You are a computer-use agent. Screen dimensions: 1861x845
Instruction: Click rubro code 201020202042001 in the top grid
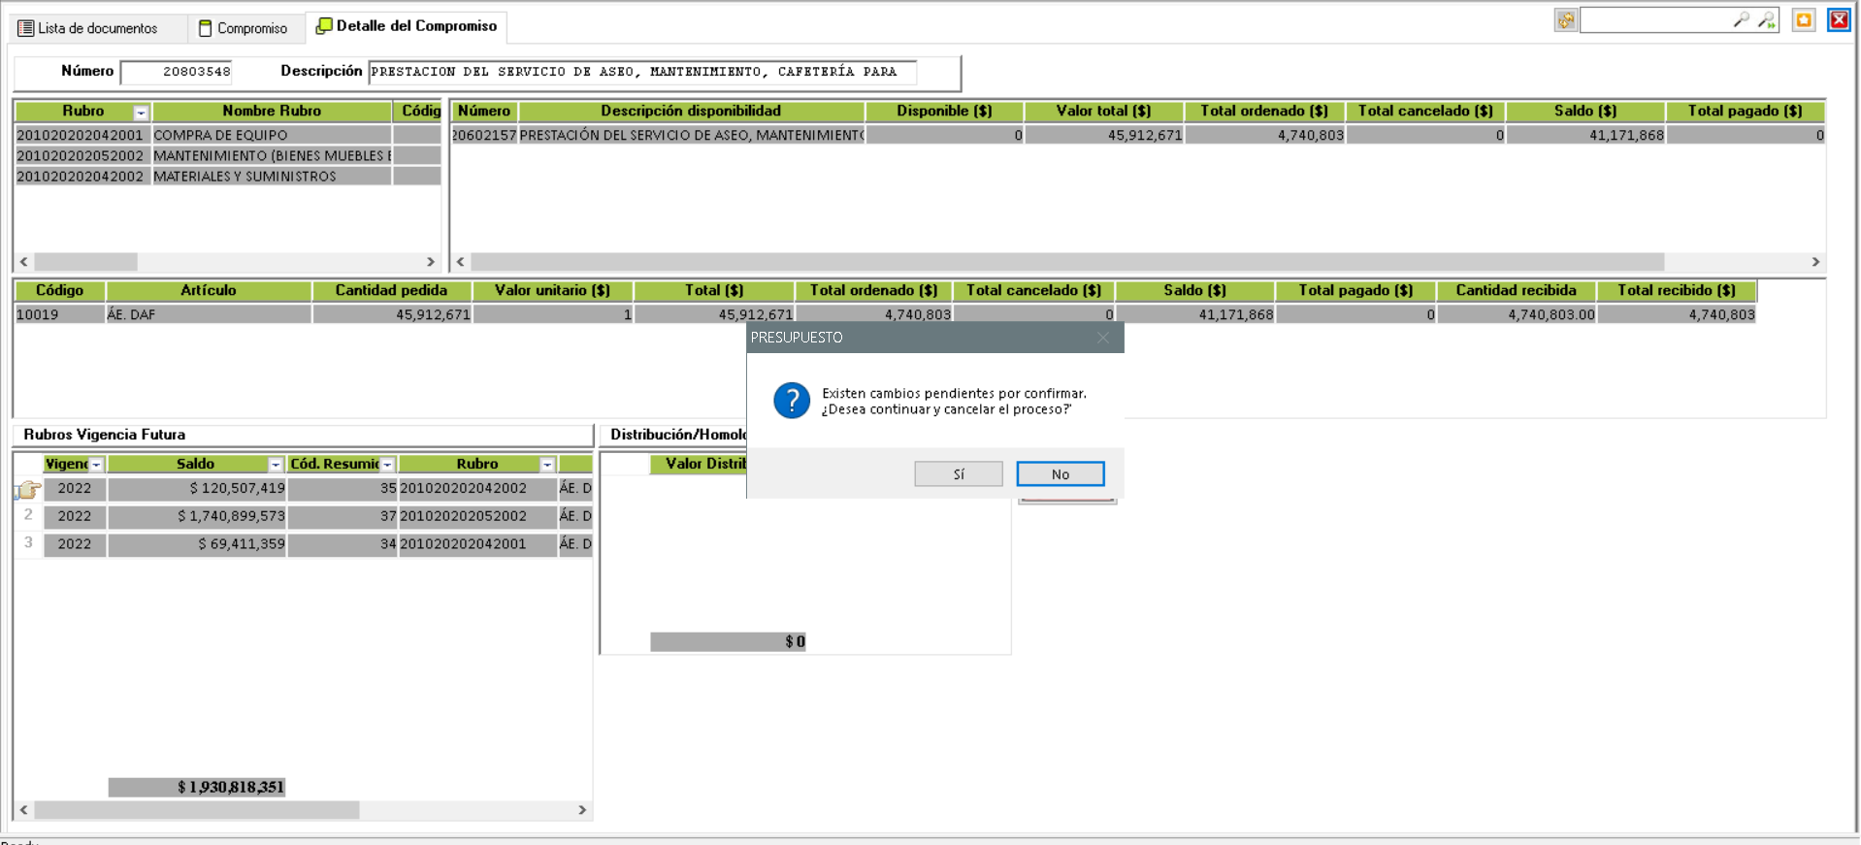[x=81, y=135]
